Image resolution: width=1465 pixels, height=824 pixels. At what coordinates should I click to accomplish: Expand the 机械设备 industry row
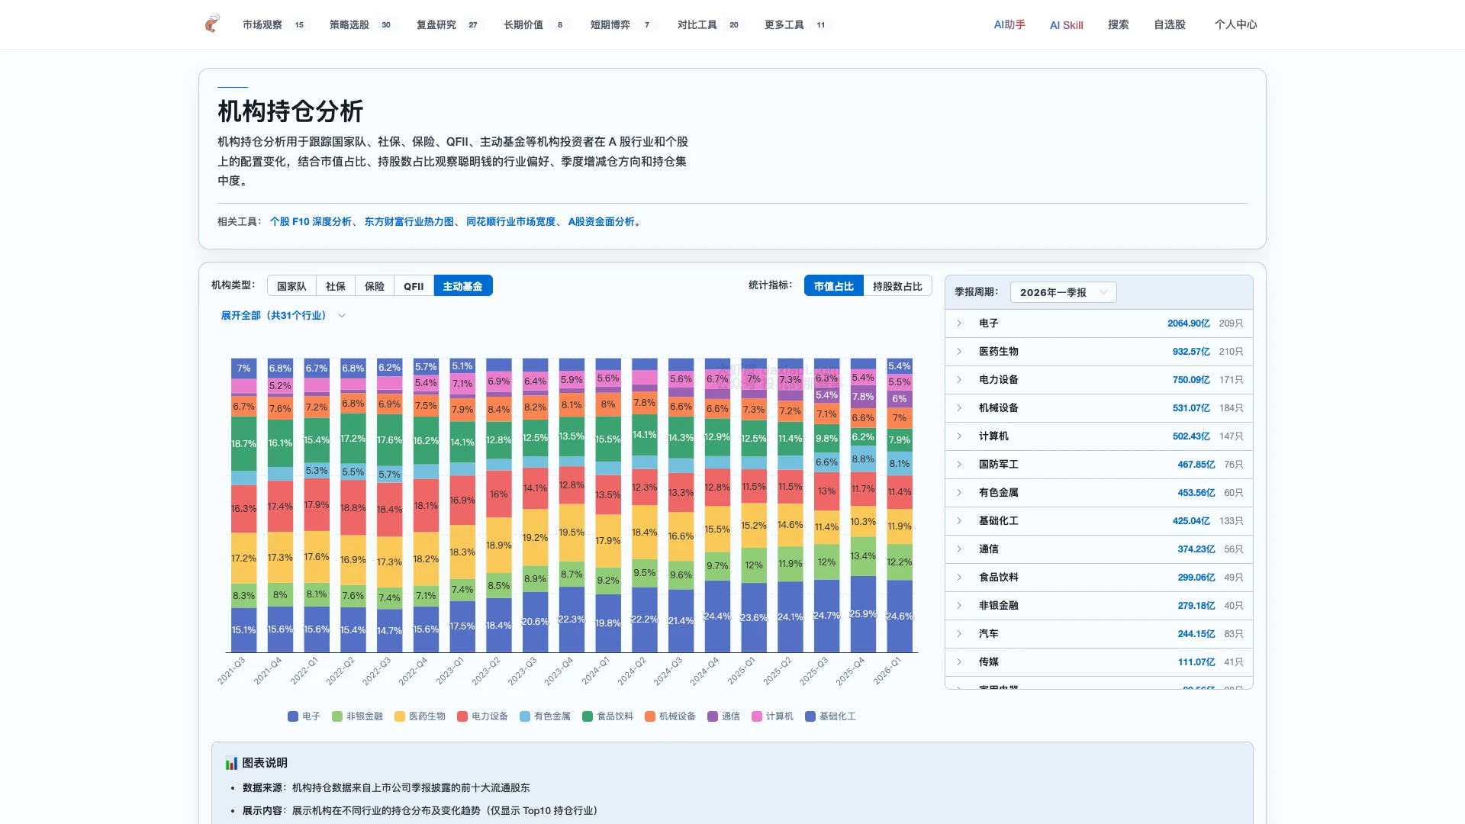1099,408
